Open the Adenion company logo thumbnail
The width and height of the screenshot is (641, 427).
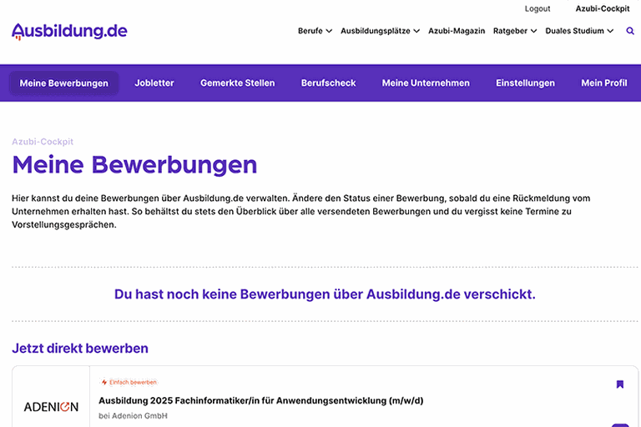pyautogui.click(x=51, y=407)
